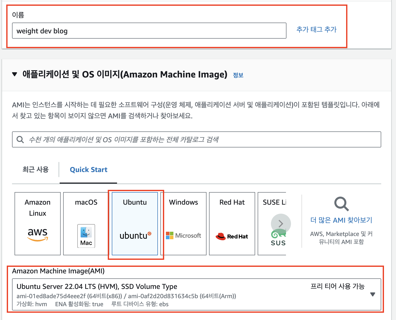Image resolution: width=396 pixels, height=320 pixels.
Task: Open the 정보 info link next to AMI heading
Action: (238, 75)
